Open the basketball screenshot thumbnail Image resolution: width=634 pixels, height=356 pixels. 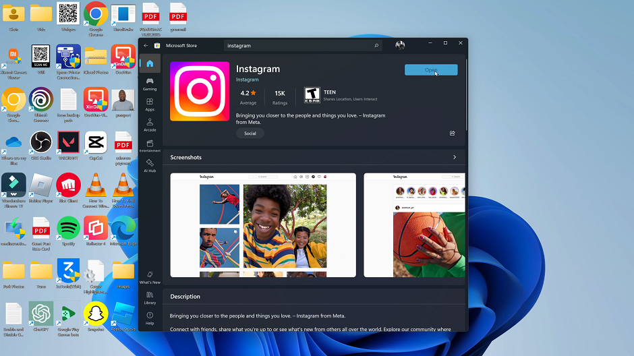414,225
